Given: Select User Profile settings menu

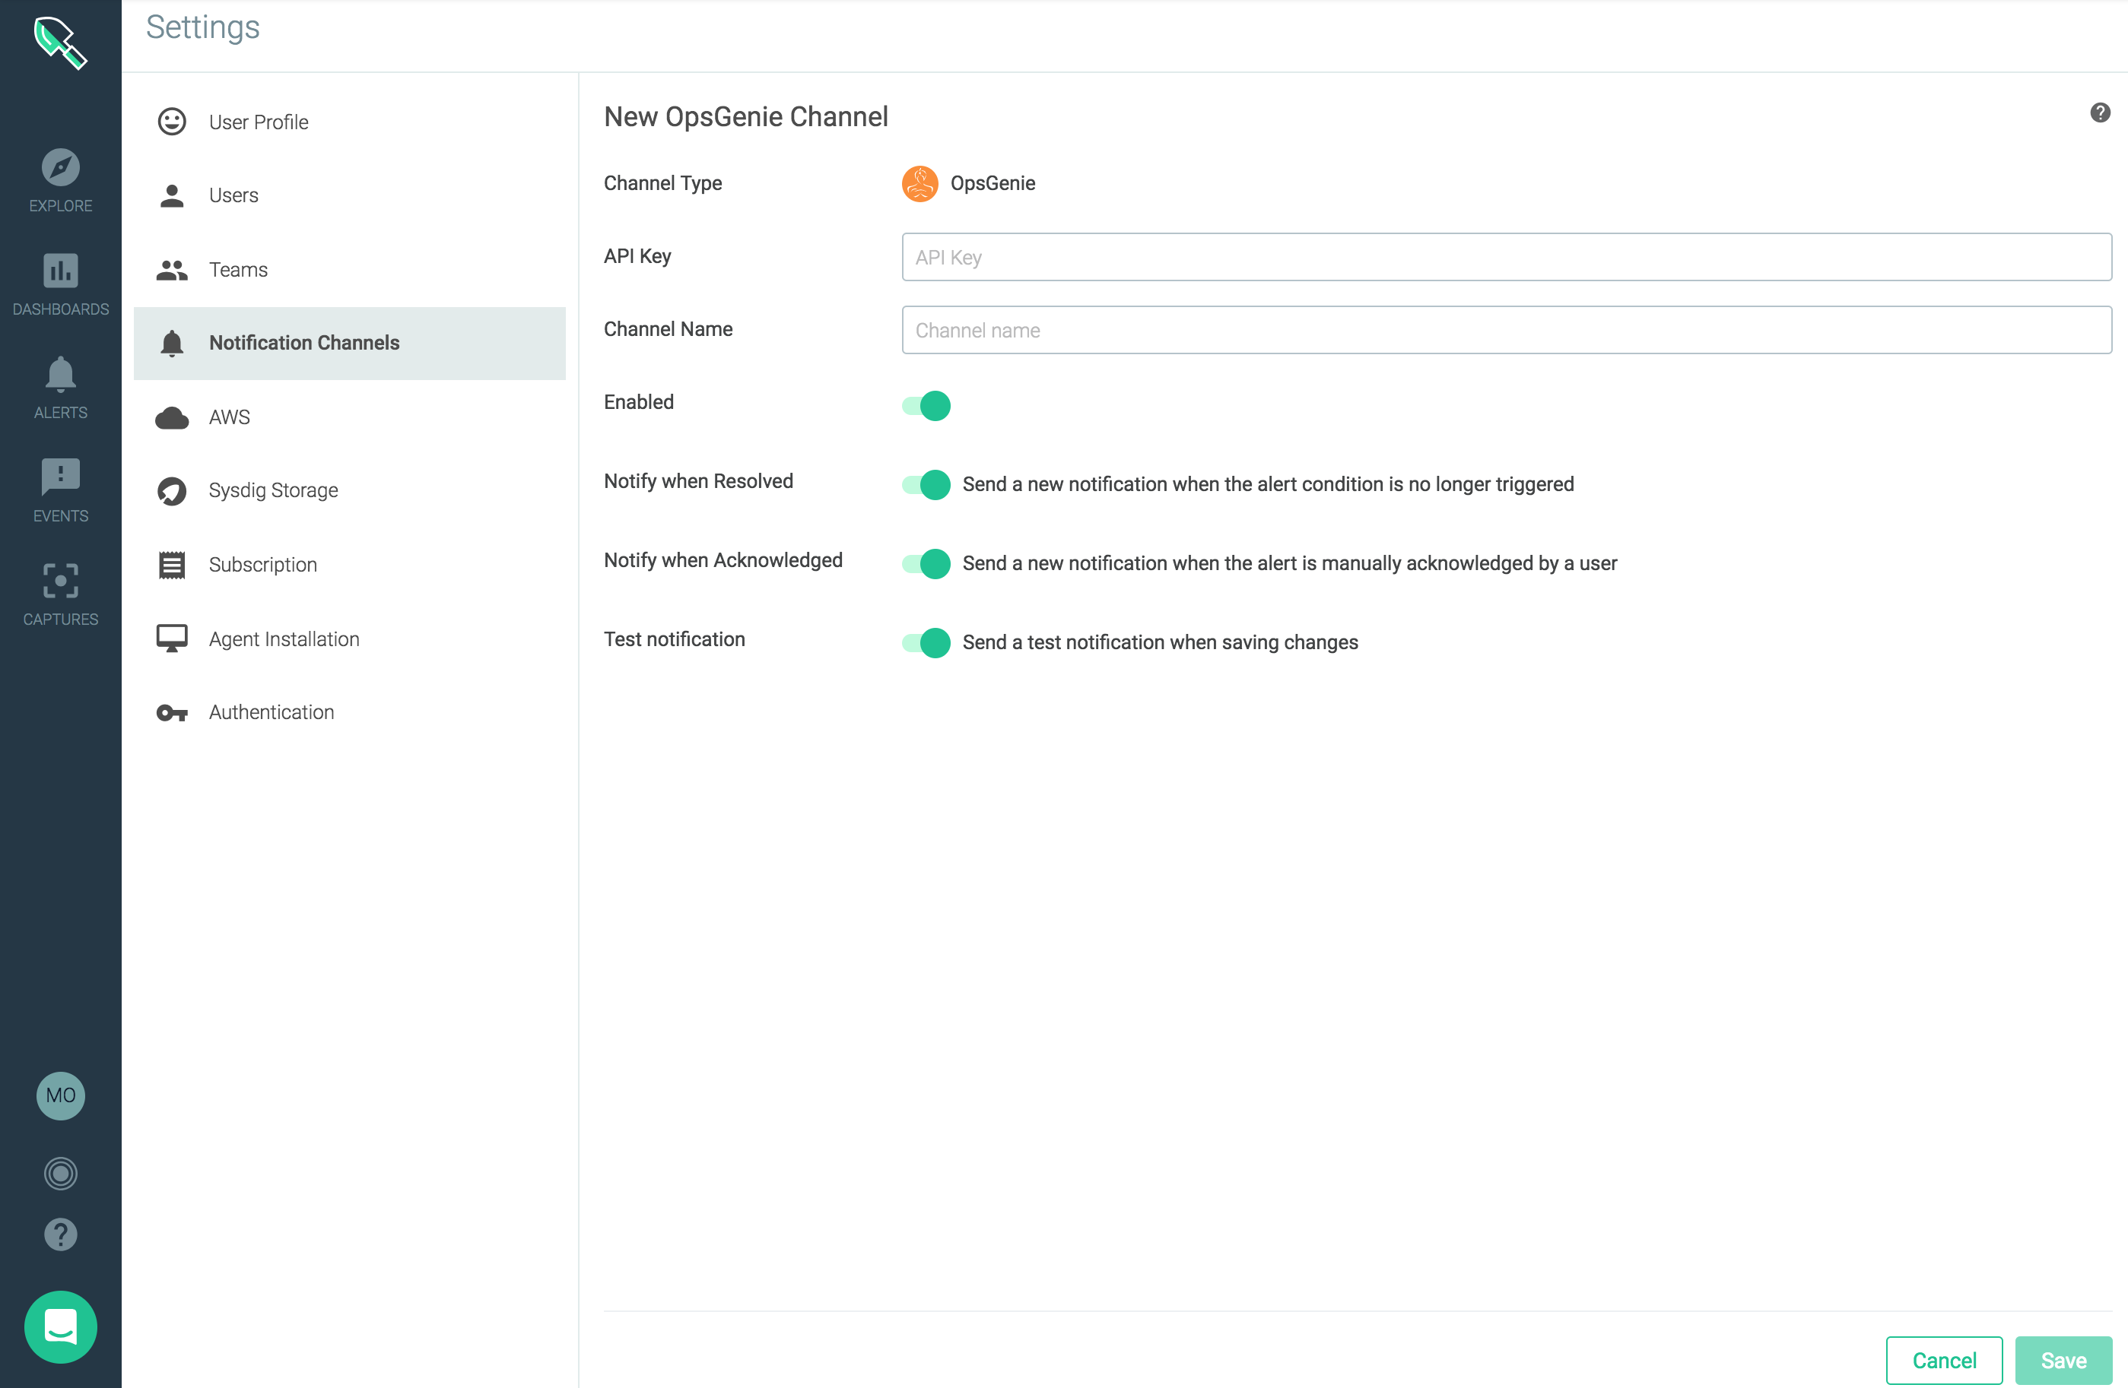Looking at the screenshot, I should click(259, 122).
